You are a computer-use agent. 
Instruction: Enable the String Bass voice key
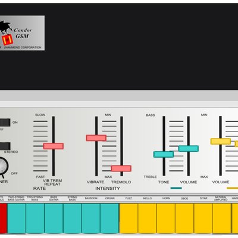[x=73, y=218]
